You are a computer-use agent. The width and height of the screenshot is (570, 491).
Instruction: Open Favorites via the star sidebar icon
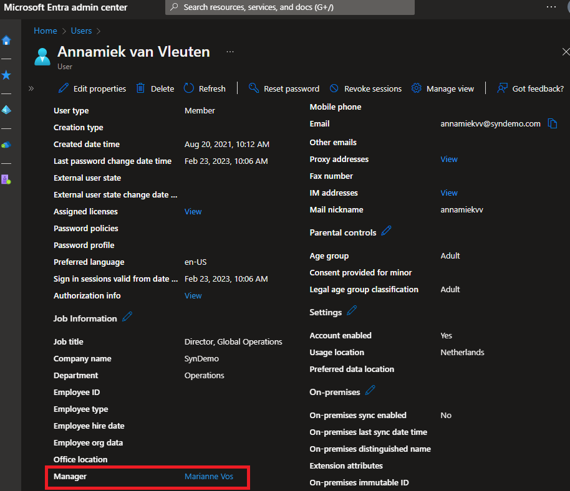pos(6,75)
